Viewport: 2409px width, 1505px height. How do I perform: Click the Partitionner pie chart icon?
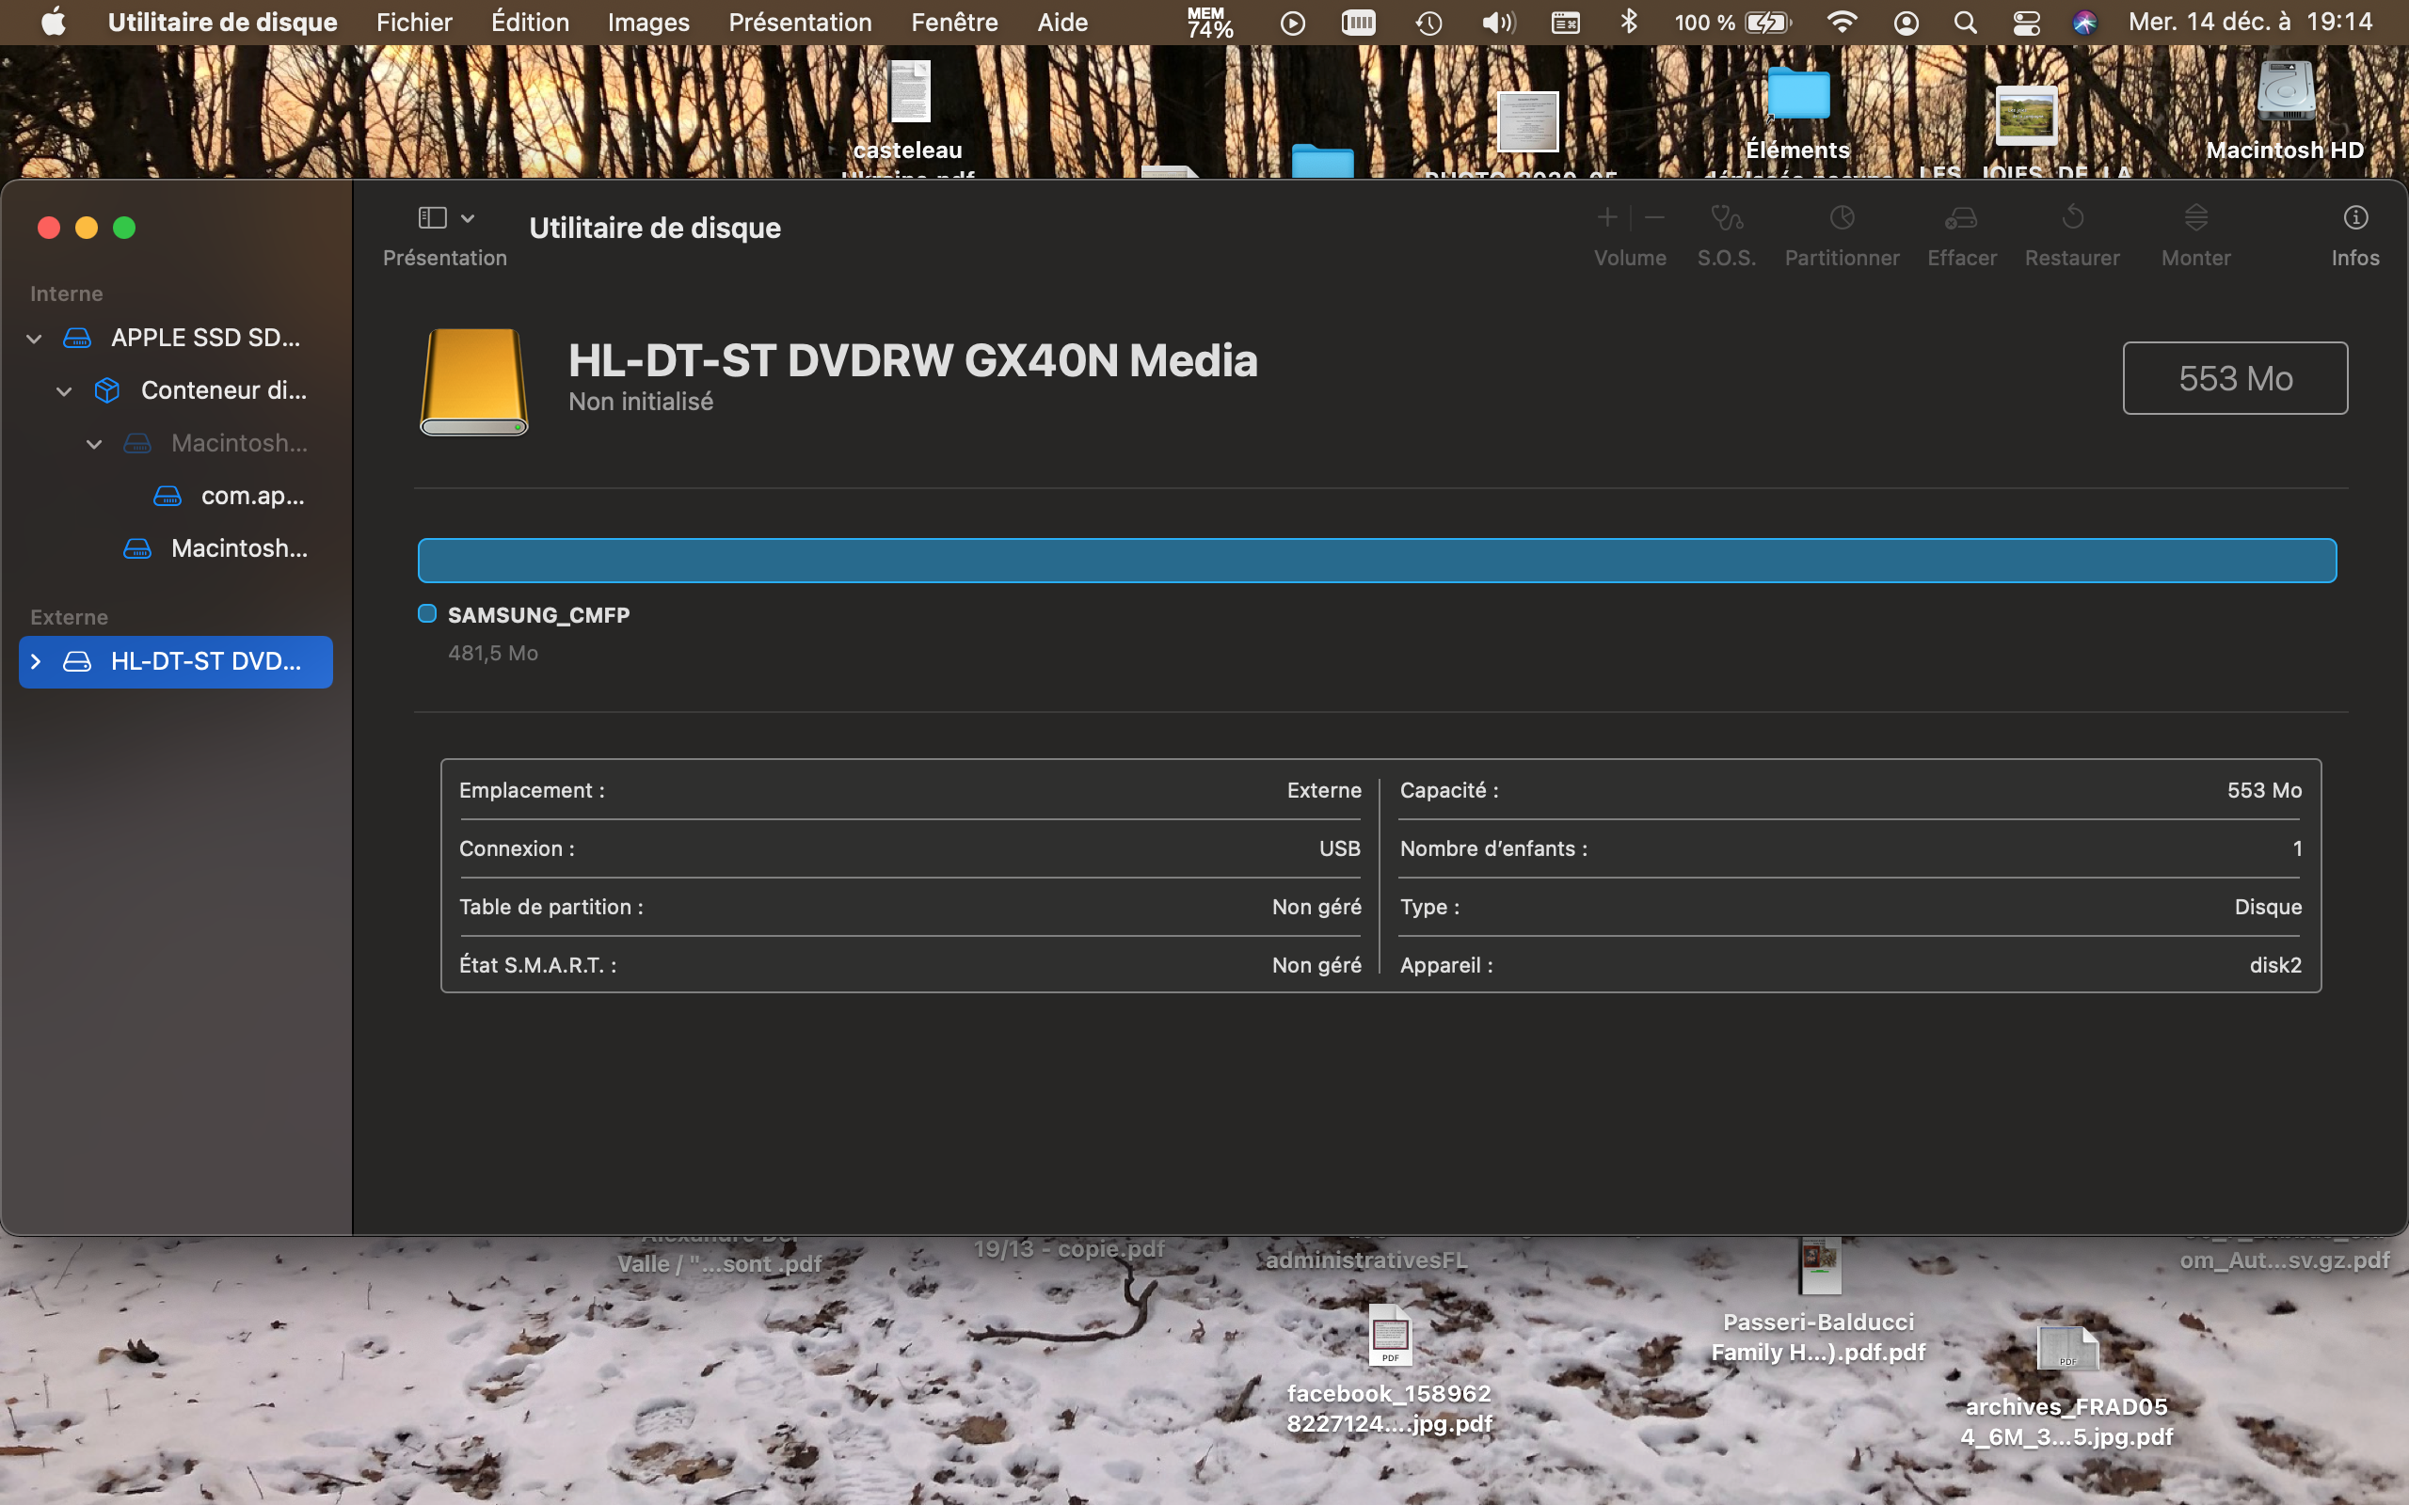(1842, 218)
